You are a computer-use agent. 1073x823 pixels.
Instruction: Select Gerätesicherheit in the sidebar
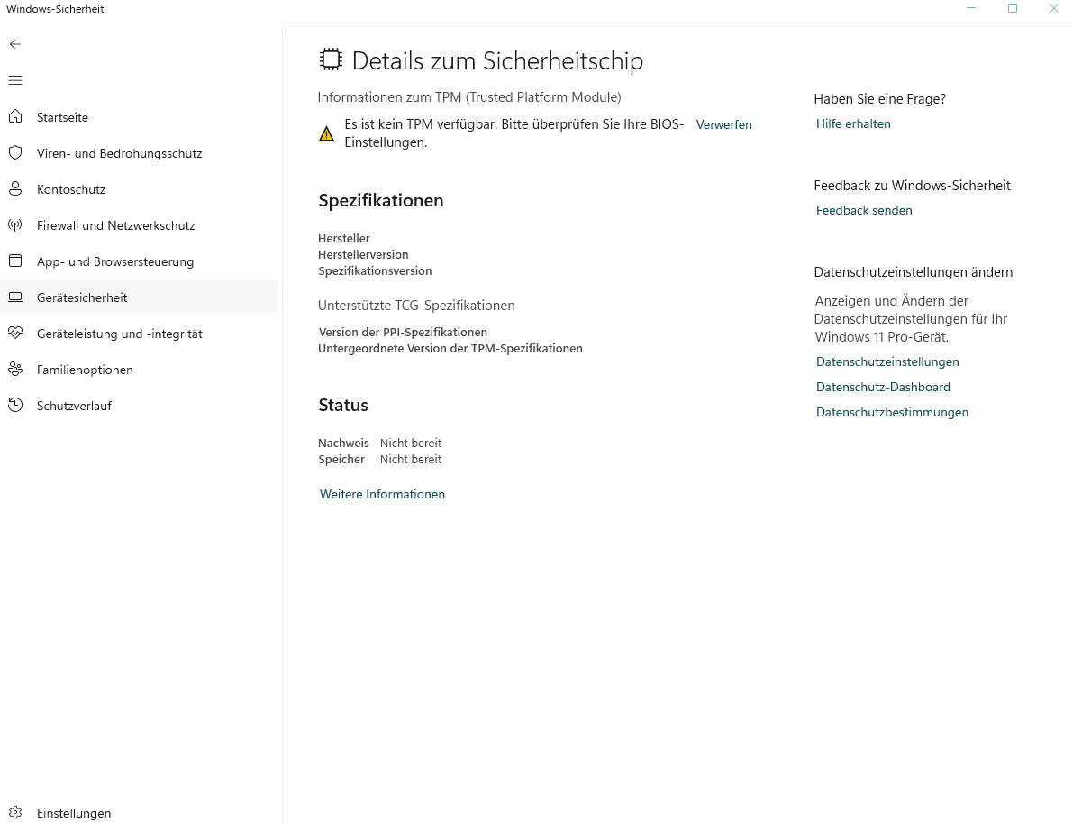click(82, 297)
